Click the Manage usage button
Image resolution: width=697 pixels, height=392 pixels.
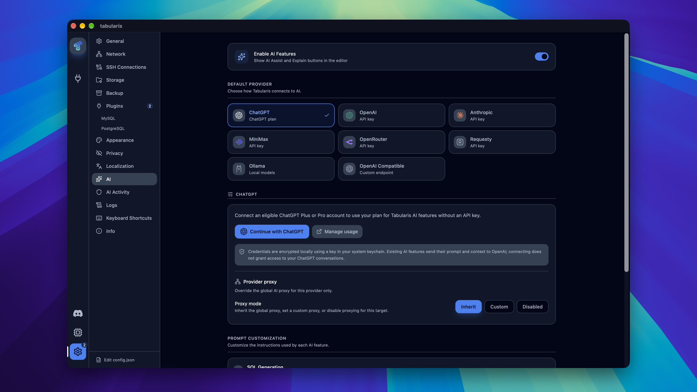[x=337, y=232]
